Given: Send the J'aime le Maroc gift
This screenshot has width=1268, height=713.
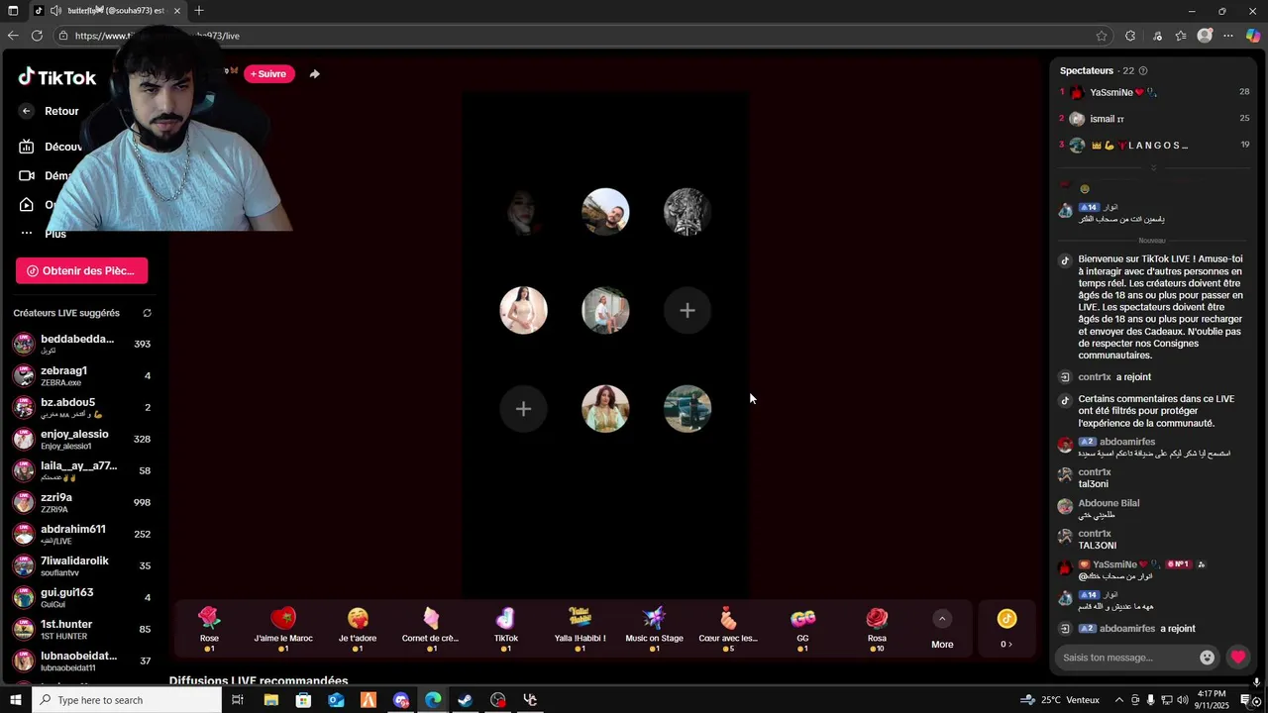Looking at the screenshot, I should click(283, 629).
